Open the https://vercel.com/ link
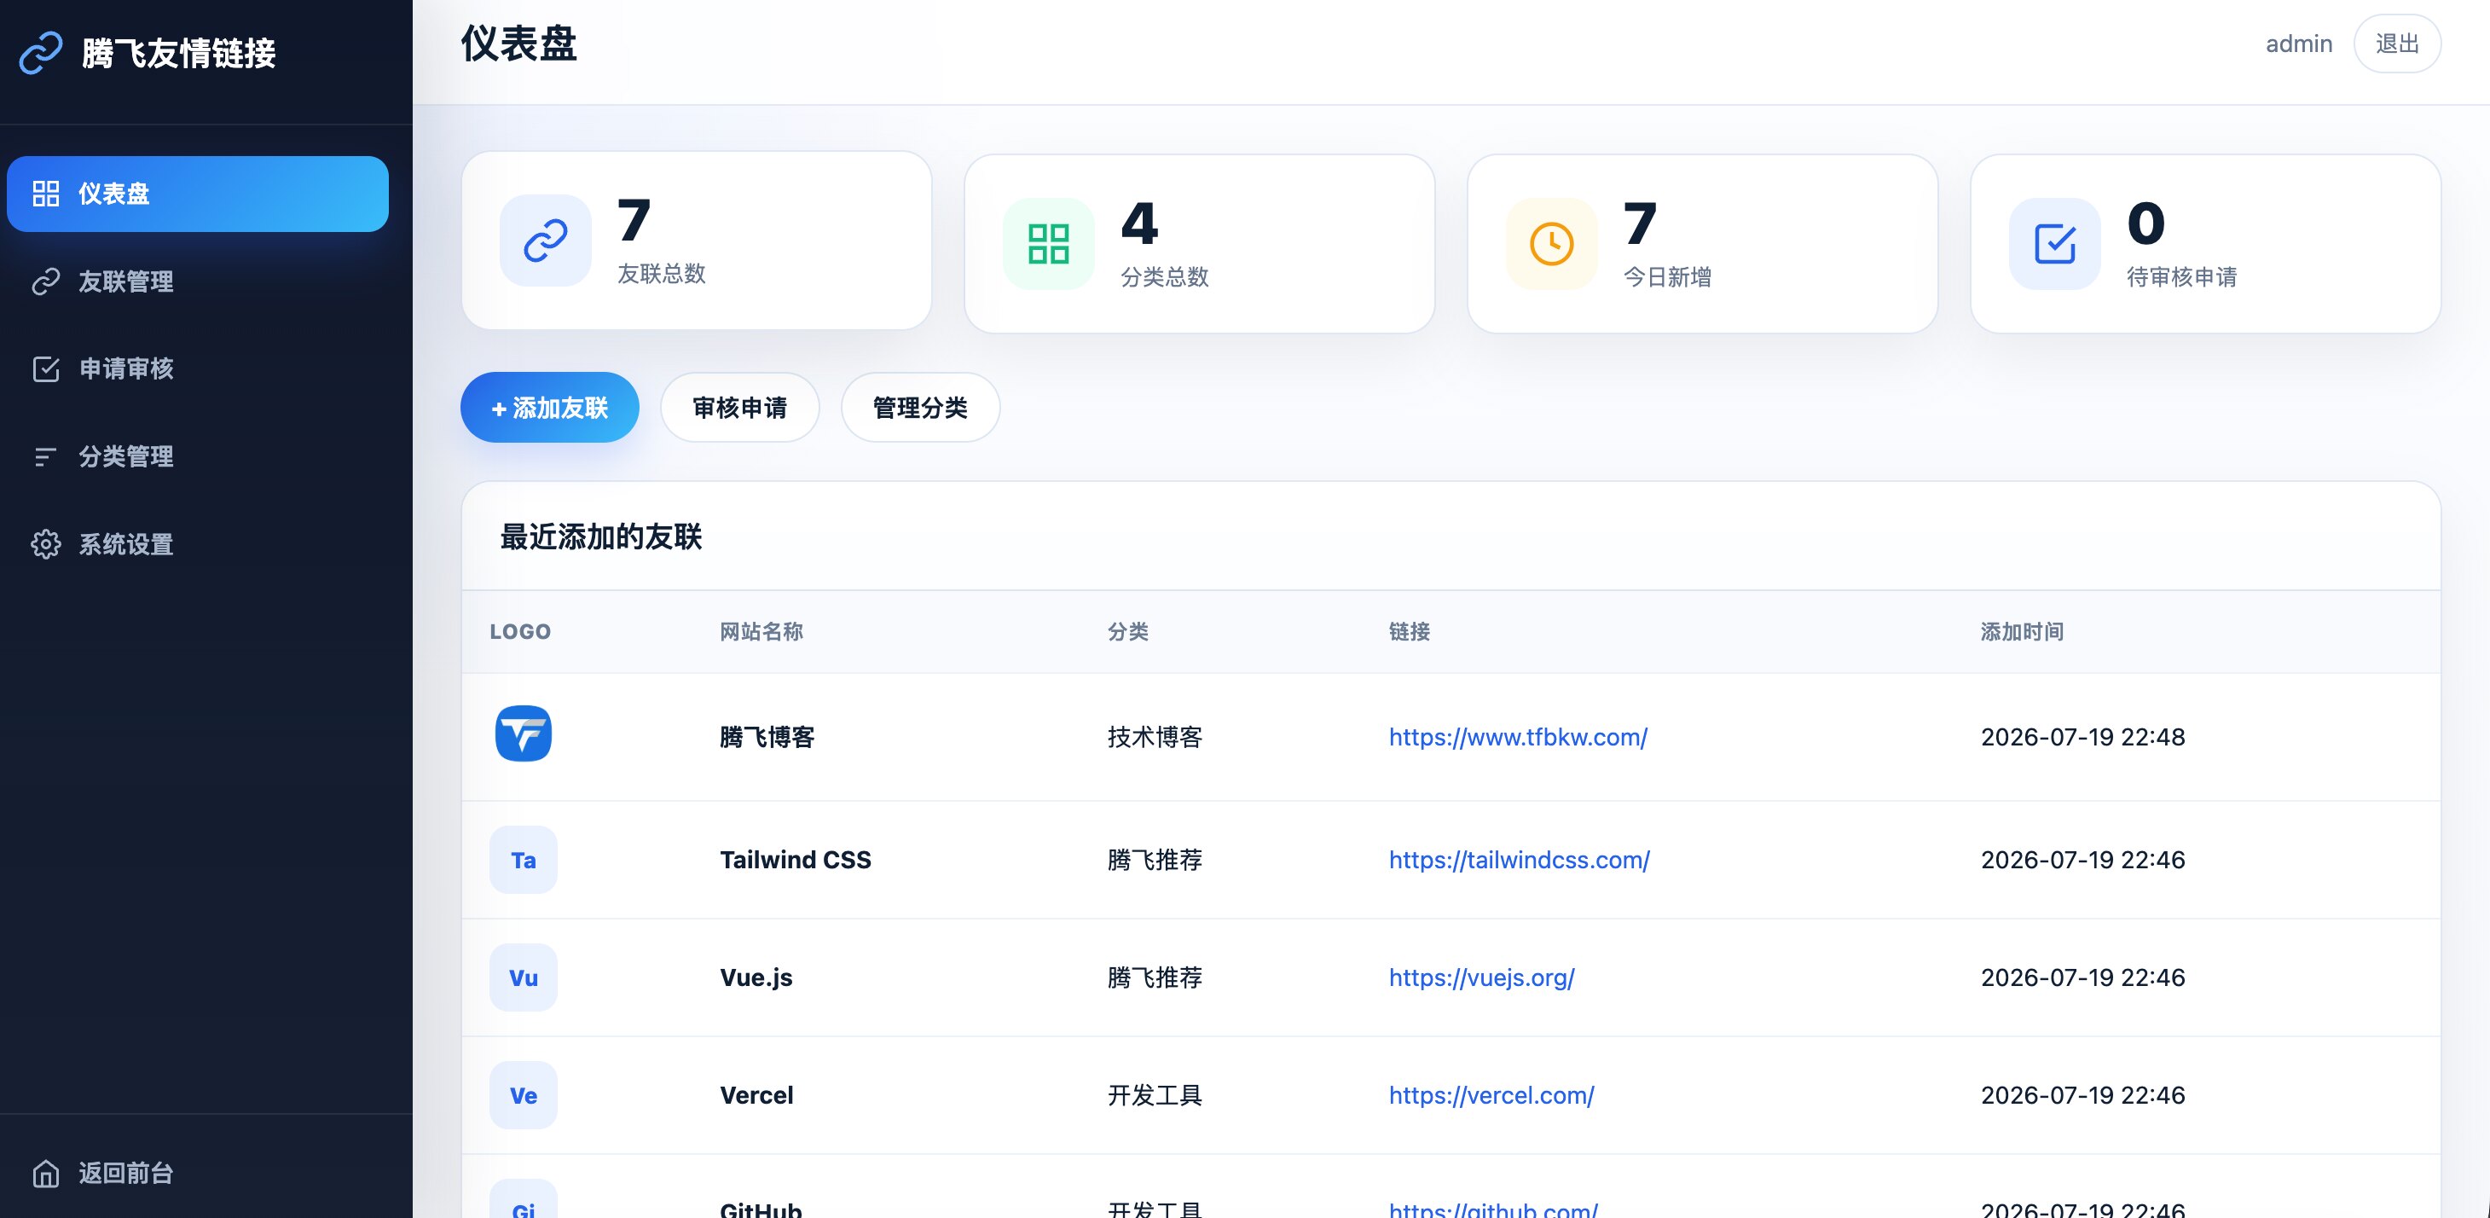Viewport: 2490px width, 1218px height. tap(1491, 1095)
